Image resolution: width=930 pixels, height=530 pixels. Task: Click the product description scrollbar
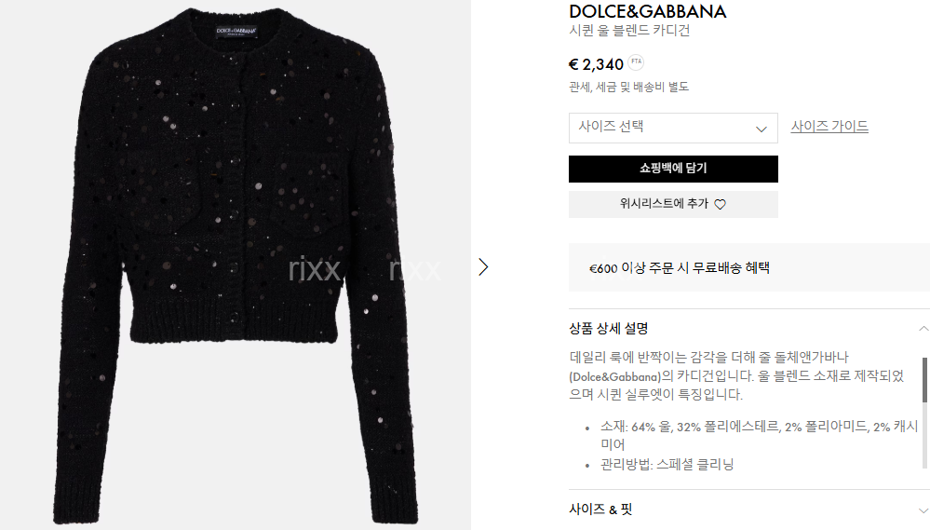click(924, 380)
